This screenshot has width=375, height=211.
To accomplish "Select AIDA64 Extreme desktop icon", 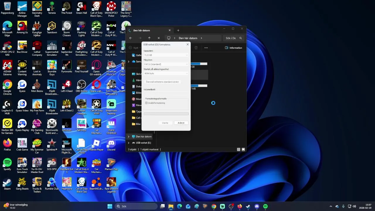I will tap(7, 68).
